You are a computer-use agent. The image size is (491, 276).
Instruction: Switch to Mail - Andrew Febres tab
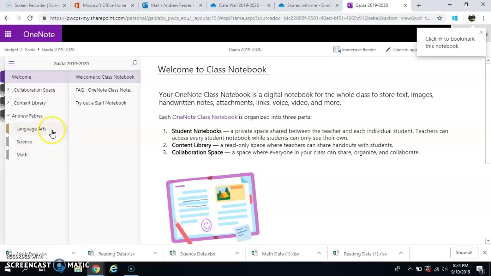(x=173, y=5)
